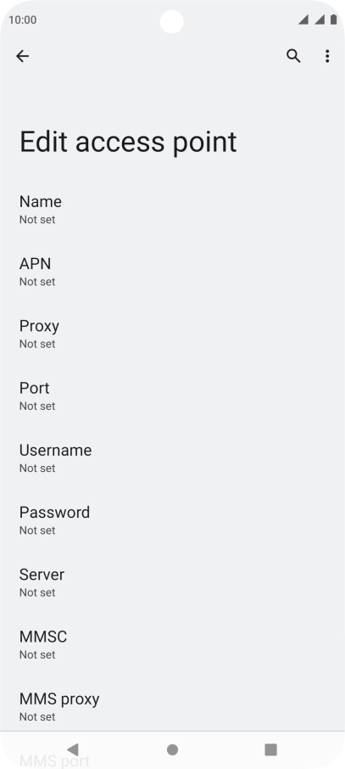Tap the battery status icon
The height and width of the screenshot is (769, 345).
coord(334,20)
